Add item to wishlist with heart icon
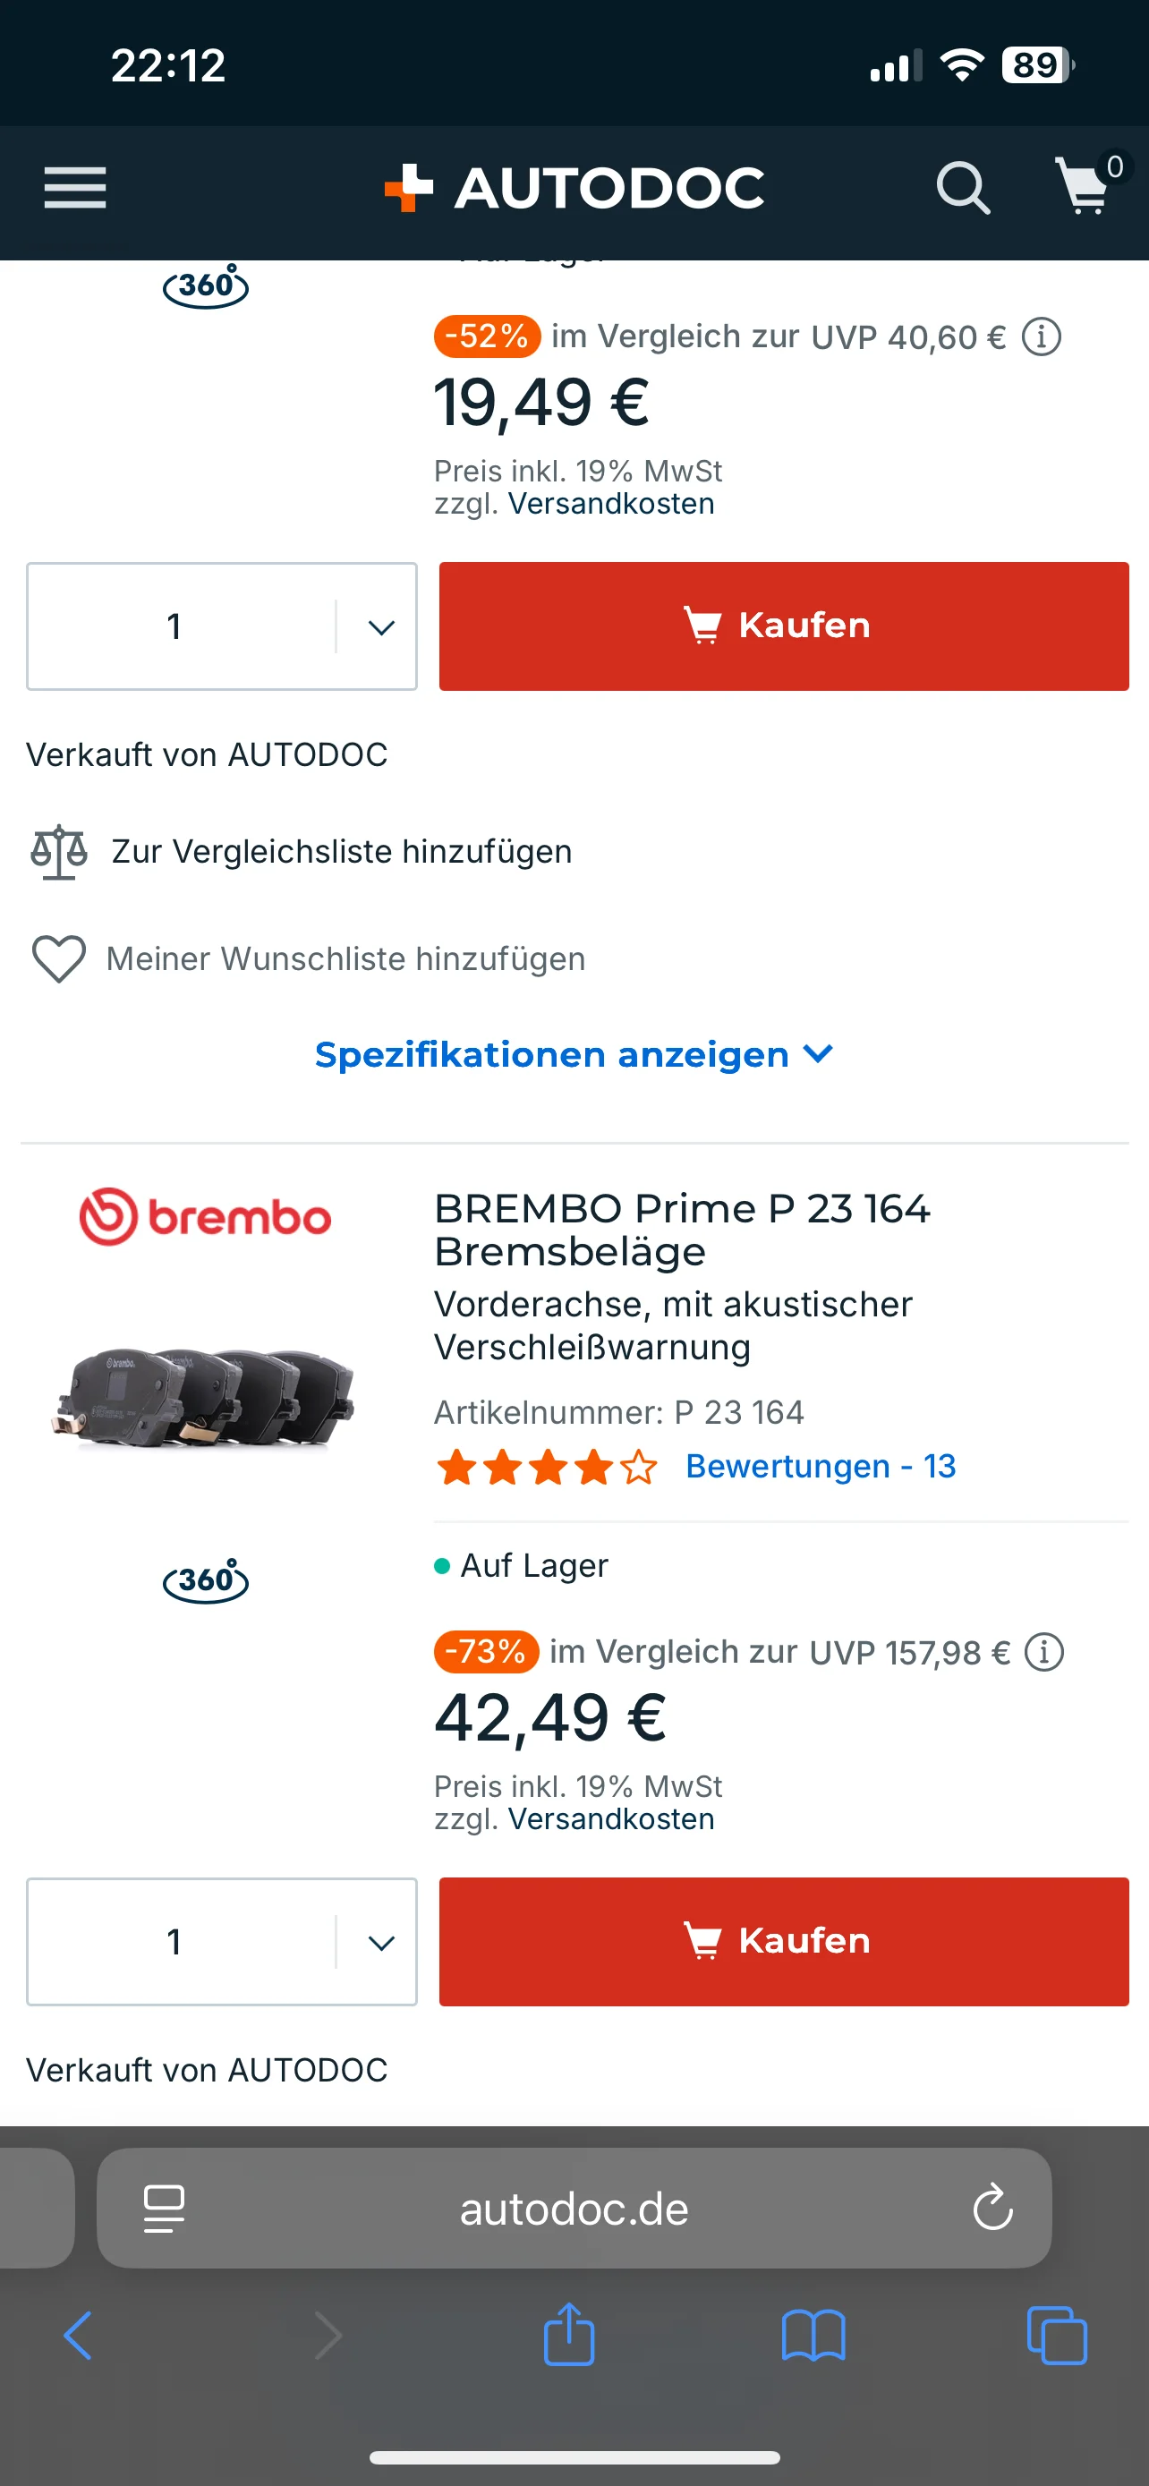This screenshot has height=2486, width=1149. 59,958
